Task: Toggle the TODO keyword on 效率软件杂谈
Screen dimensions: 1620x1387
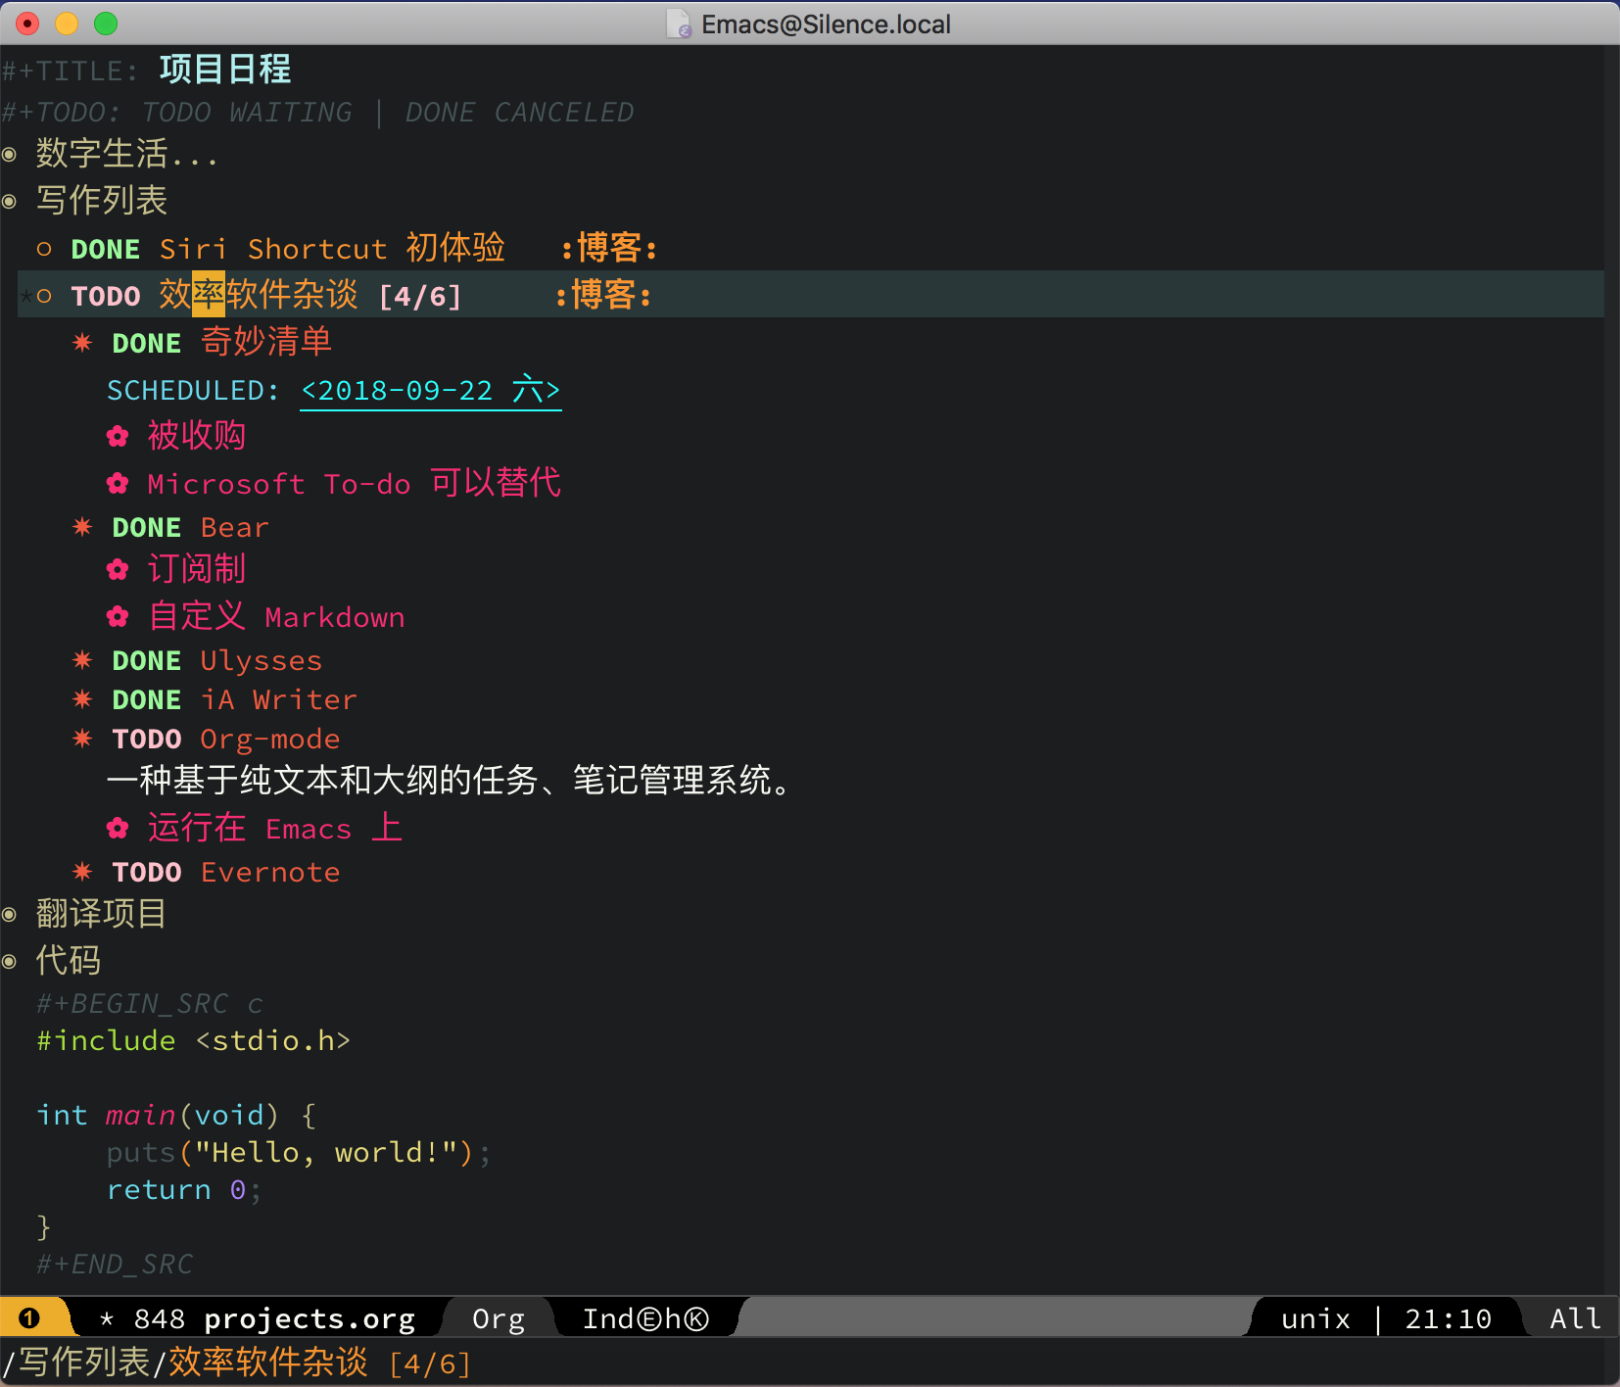Action: 106,296
